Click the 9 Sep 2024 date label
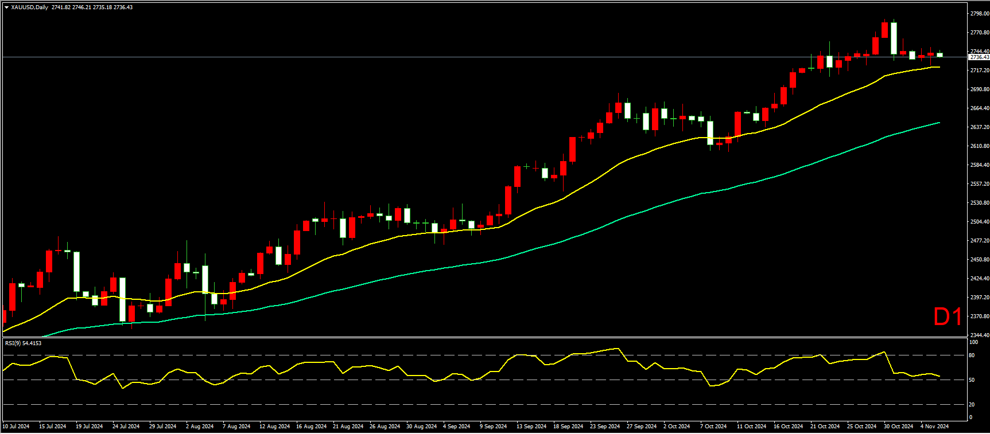This screenshot has width=990, height=434. pos(494,427)
